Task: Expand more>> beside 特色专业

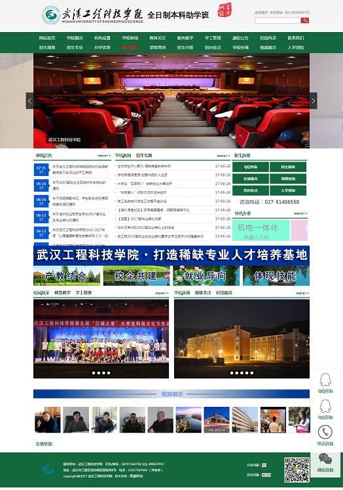Action: click(x=300, y=213)
